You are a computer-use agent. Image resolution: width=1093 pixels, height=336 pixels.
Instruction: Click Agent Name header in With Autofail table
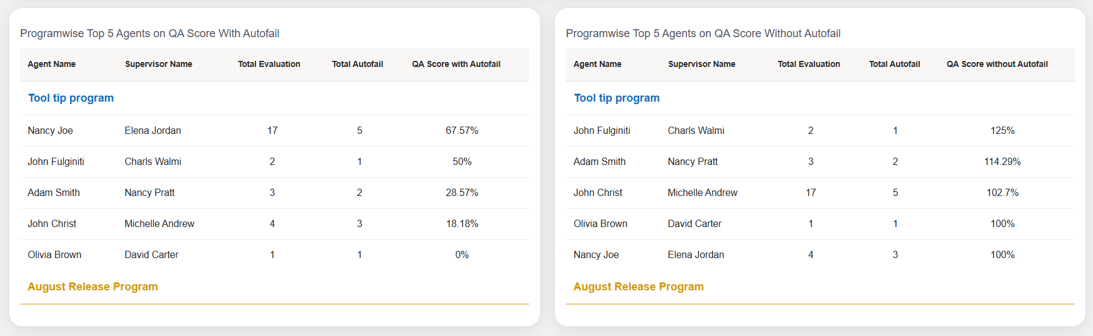[52, 64]
